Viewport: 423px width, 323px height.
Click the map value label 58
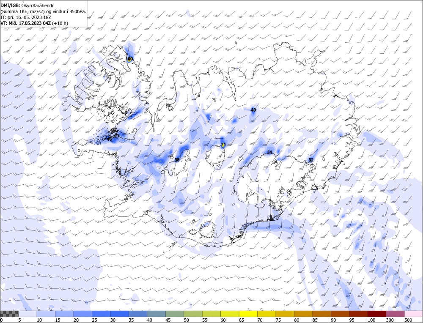click(x=177, y=160)
